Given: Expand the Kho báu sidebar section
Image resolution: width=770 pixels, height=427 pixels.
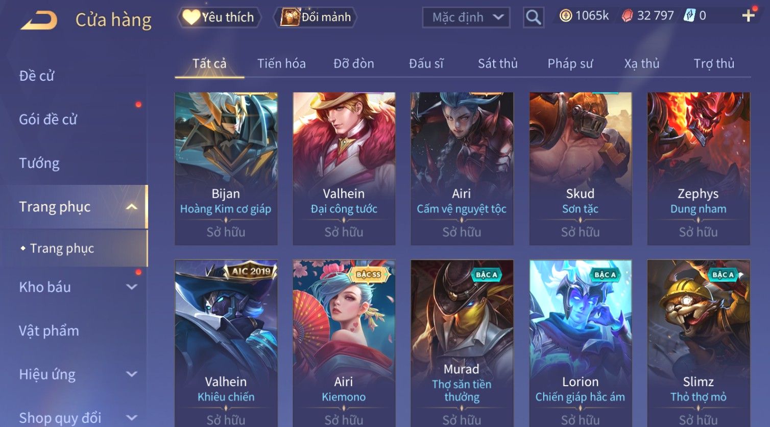Looking at the screenshot, I should click(x=131, y=287).
